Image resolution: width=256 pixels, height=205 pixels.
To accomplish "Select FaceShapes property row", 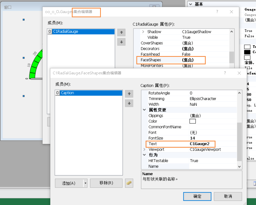I will 184,60.
